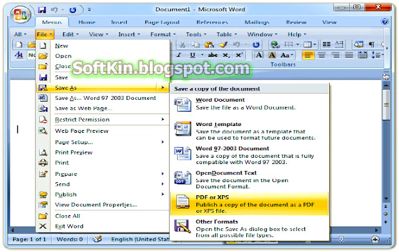Toggle Align Text Left button
Viewport: 399px width, 252px height.
[308, 55]
